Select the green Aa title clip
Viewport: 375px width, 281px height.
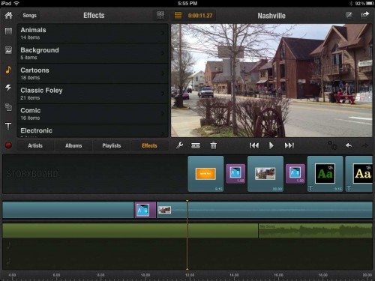(x=325, y=174)
